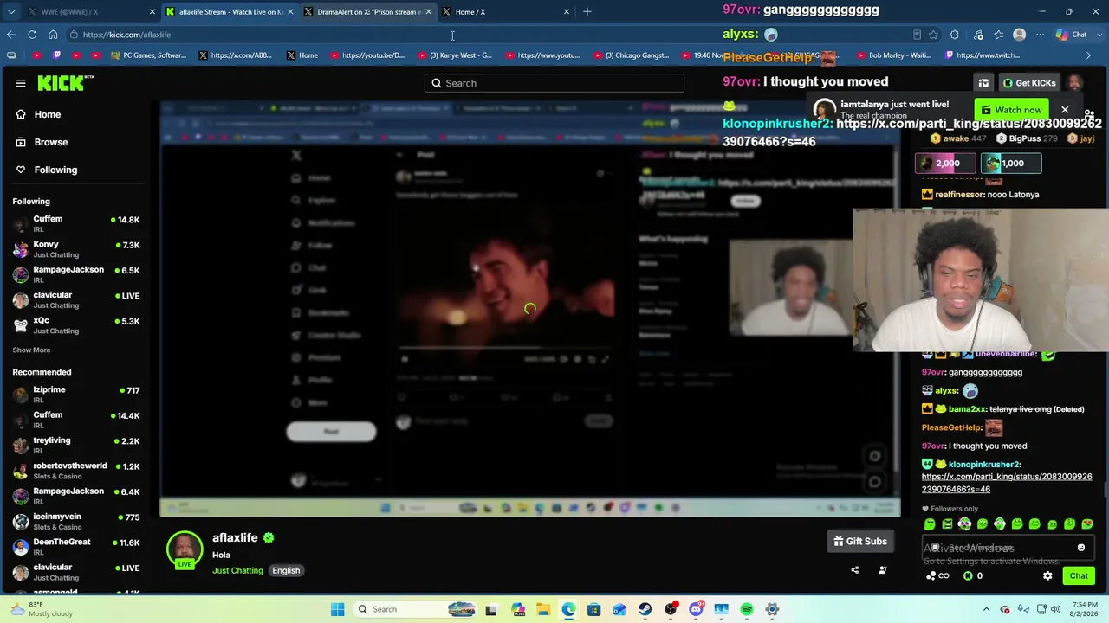Image resolution: width=1109 pixels, height=623 pixels.
Task: Expand the Copilot Chat dropdown arrow
Action: click(1099, 35)
